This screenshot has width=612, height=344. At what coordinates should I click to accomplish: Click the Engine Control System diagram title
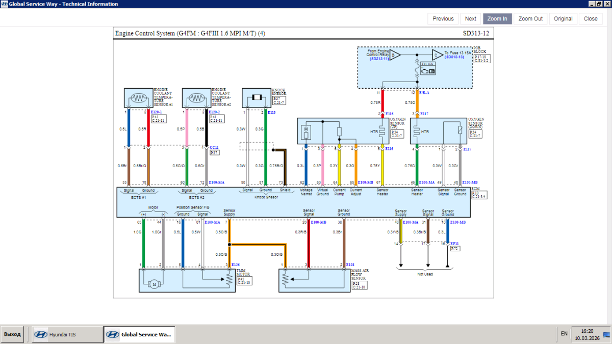click(x=190, y=34)
